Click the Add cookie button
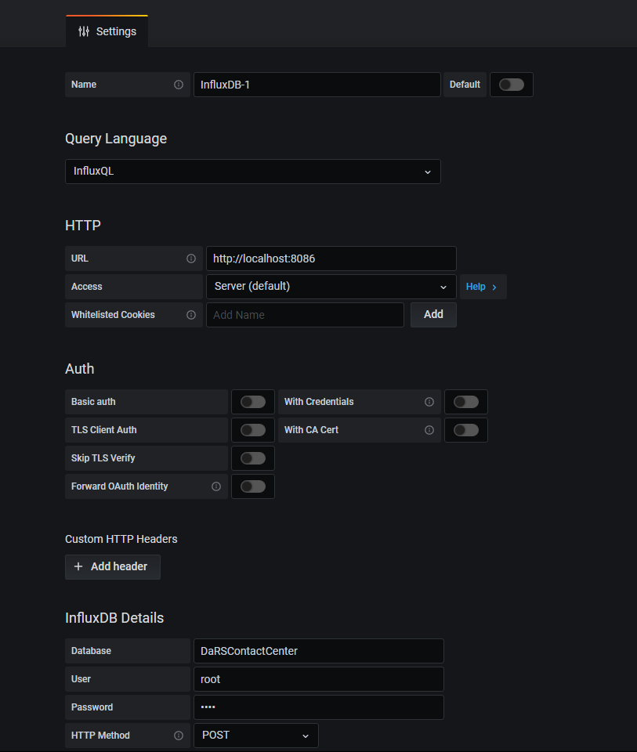This screenshot has width=637, height=752. pyautogui.click(x=433, y=315)
